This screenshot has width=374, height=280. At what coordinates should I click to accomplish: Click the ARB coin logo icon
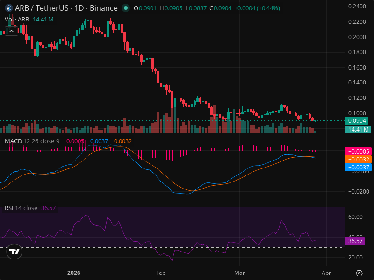9,8
